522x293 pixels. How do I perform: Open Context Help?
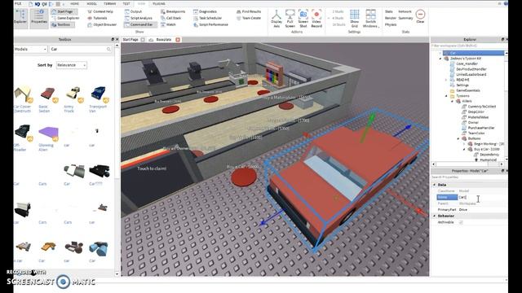tap(100, 11)
